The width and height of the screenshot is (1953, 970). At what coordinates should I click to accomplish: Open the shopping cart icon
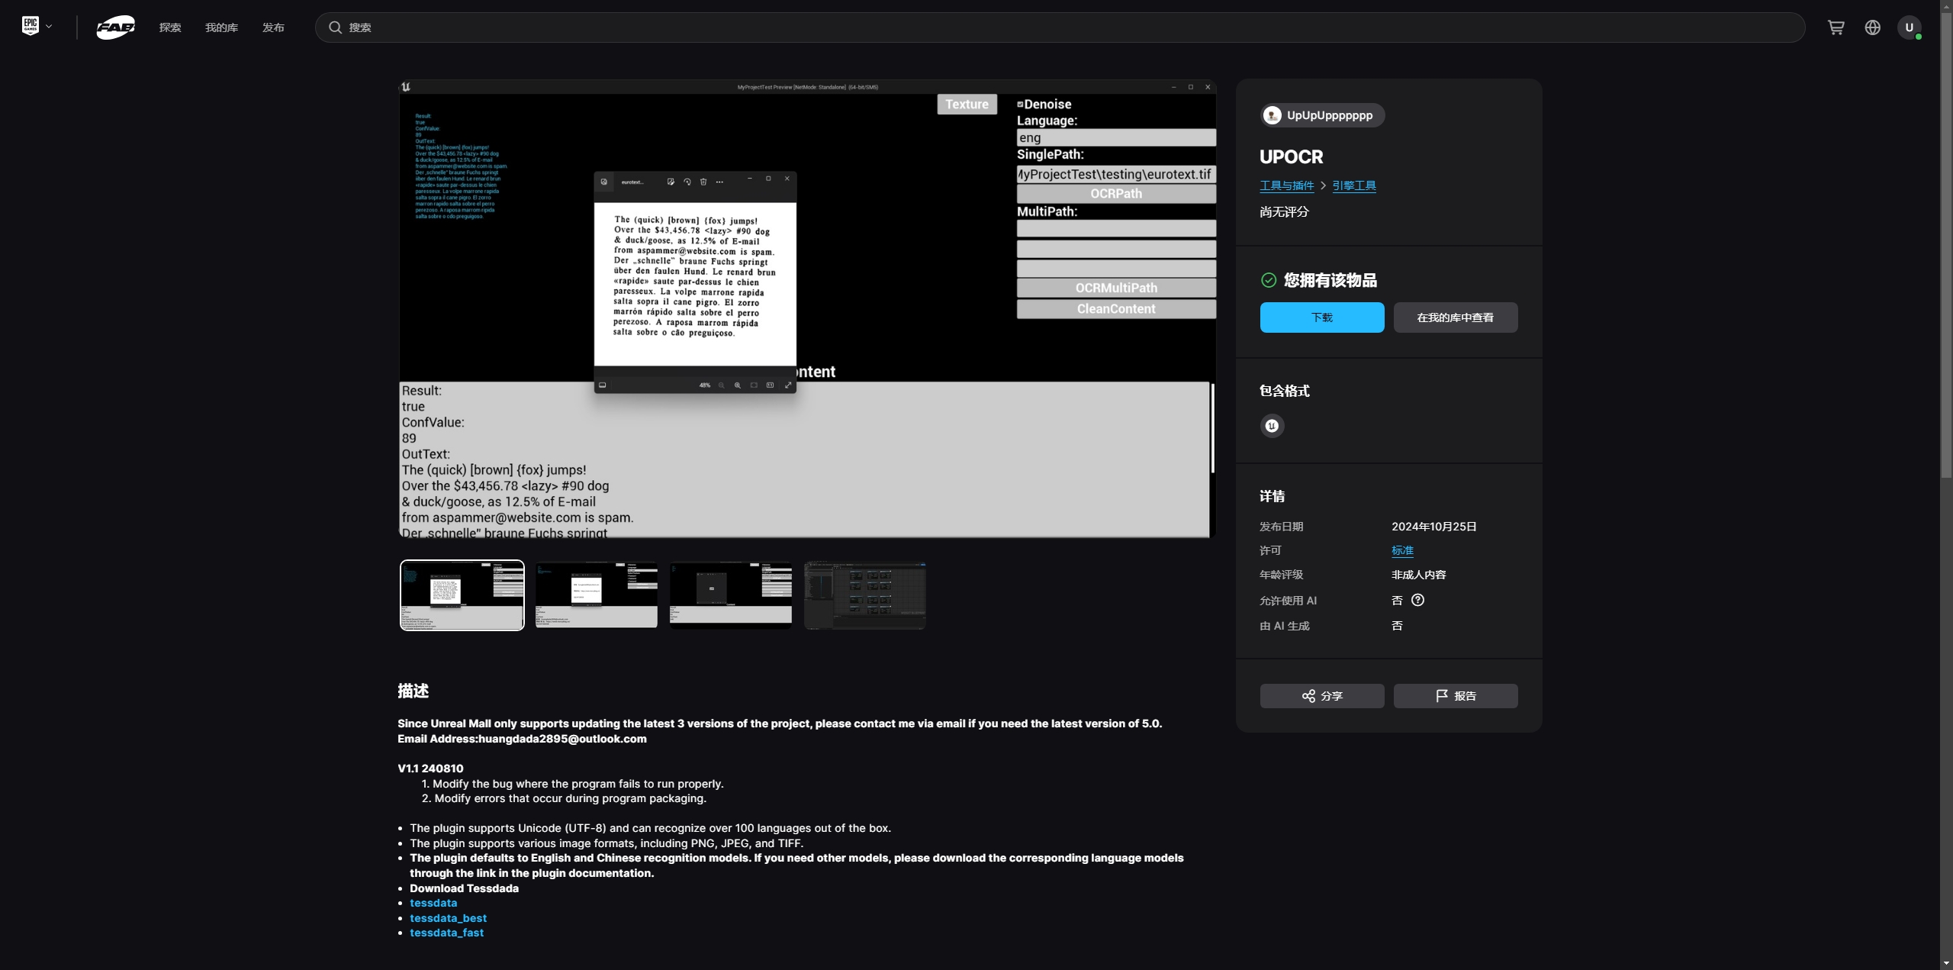[x=1836, y=27]
